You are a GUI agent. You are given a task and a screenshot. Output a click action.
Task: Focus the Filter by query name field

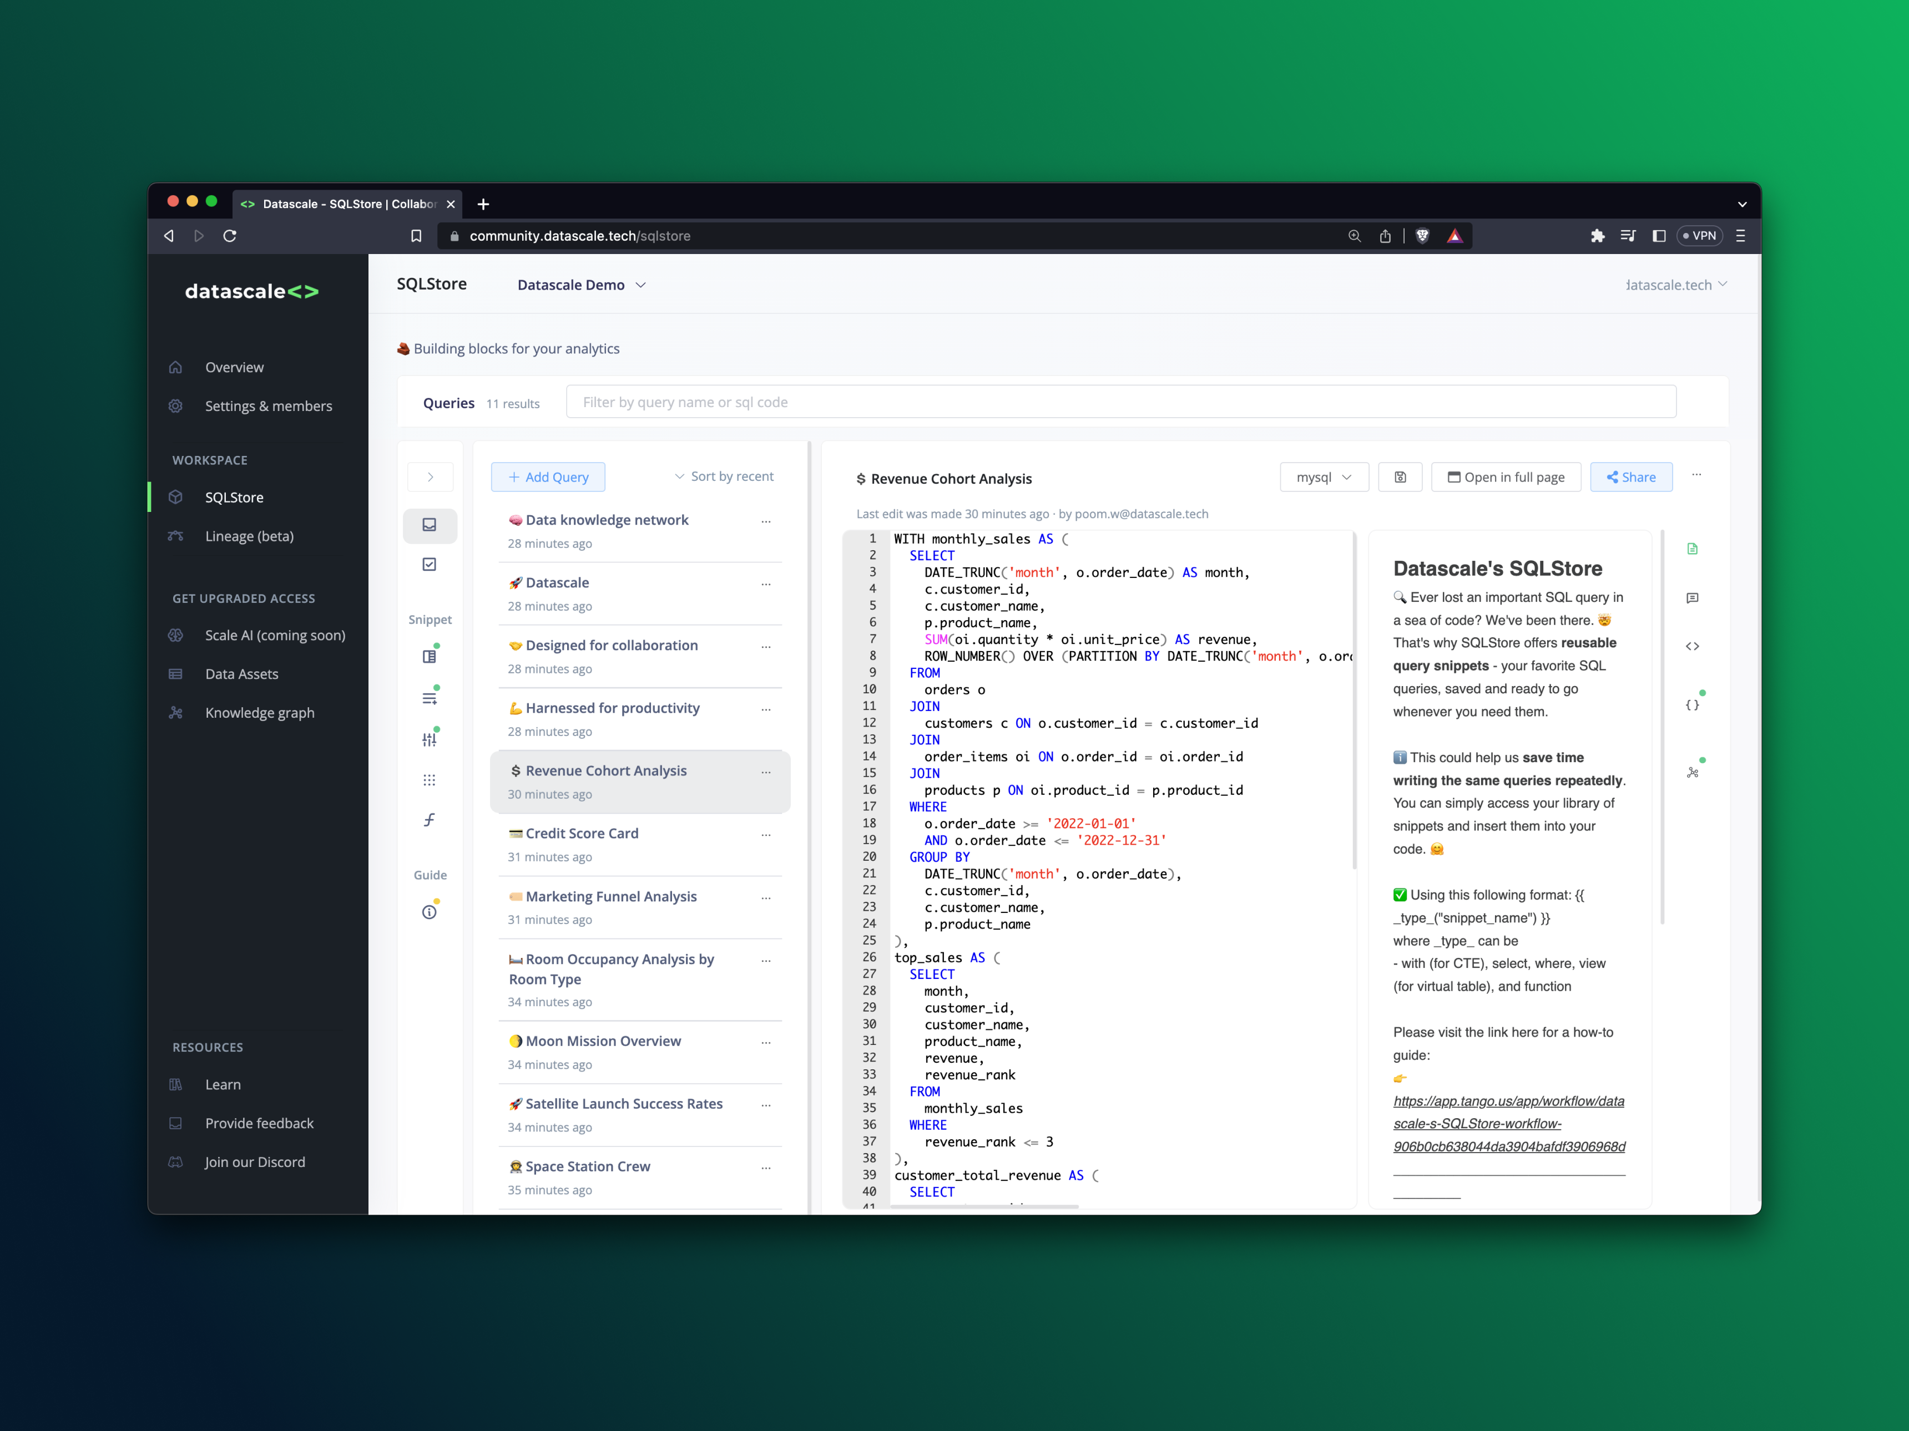pyautogui.click(x=1120, y=402)
